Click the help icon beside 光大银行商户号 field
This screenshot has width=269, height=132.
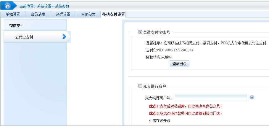coord(252,97)
